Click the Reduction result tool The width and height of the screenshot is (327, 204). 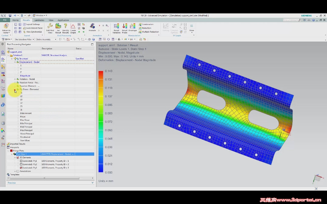[x=145, y=28]
